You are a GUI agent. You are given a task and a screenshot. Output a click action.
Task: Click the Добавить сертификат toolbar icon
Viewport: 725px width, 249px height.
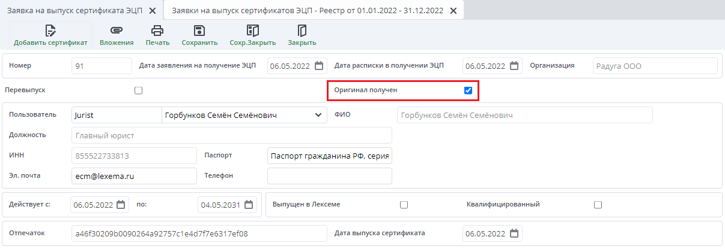pyautogui.click(x=50, y=31)
